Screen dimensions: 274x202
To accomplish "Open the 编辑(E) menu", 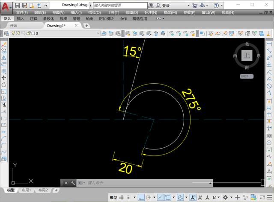I will pos(40,12).
